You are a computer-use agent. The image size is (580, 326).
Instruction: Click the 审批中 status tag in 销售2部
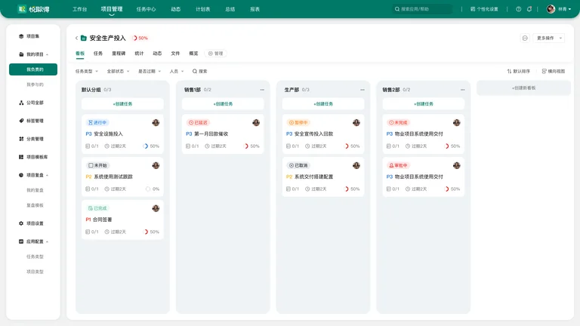[x=399, y=165]
